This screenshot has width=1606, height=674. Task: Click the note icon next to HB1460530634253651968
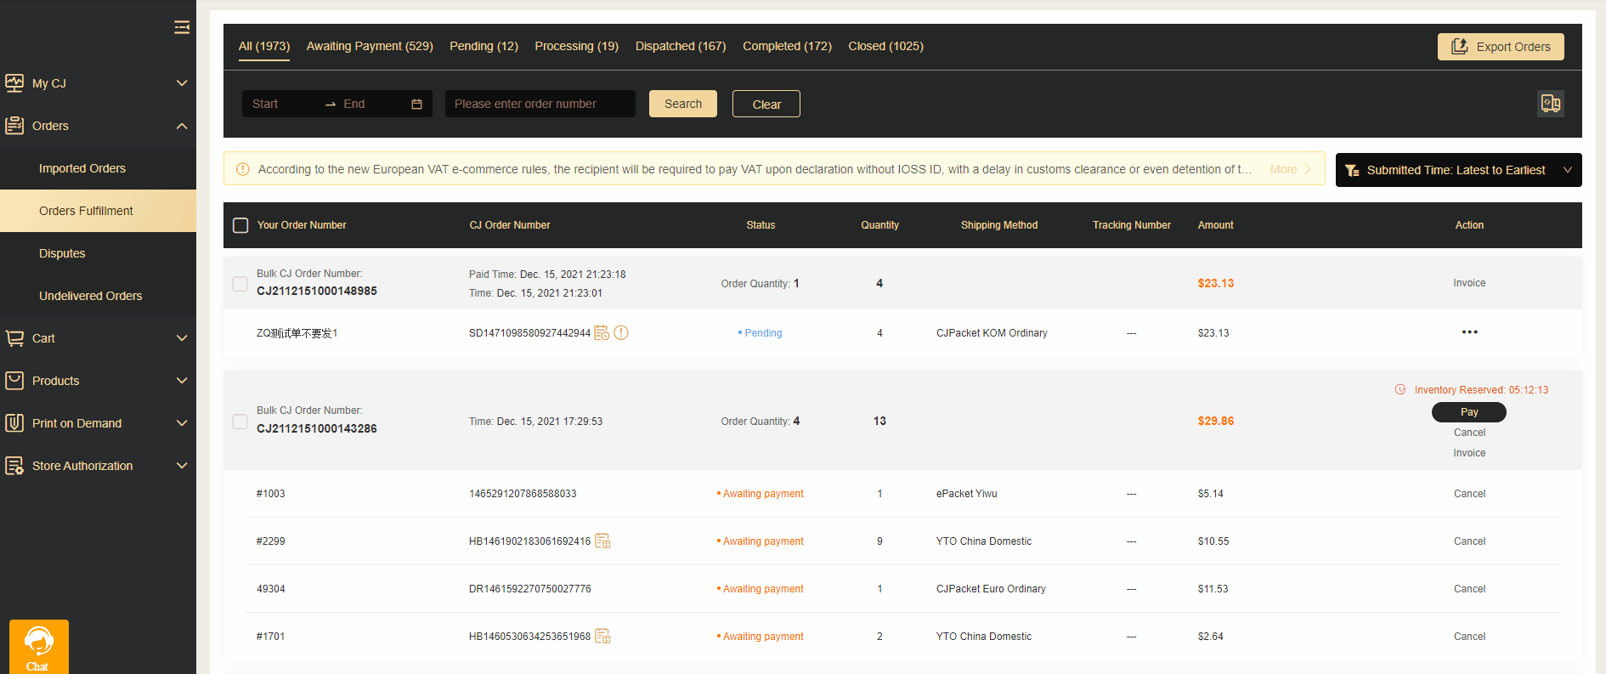602,637
